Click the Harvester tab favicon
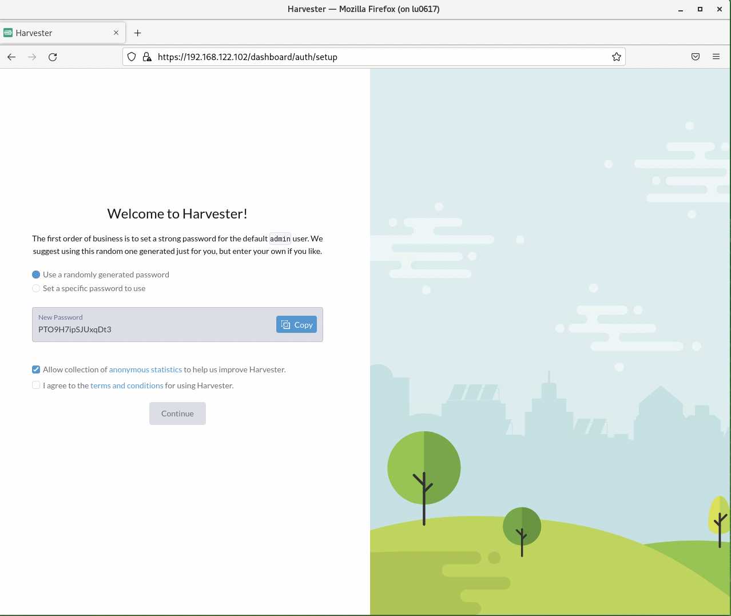 pos(8,33)
